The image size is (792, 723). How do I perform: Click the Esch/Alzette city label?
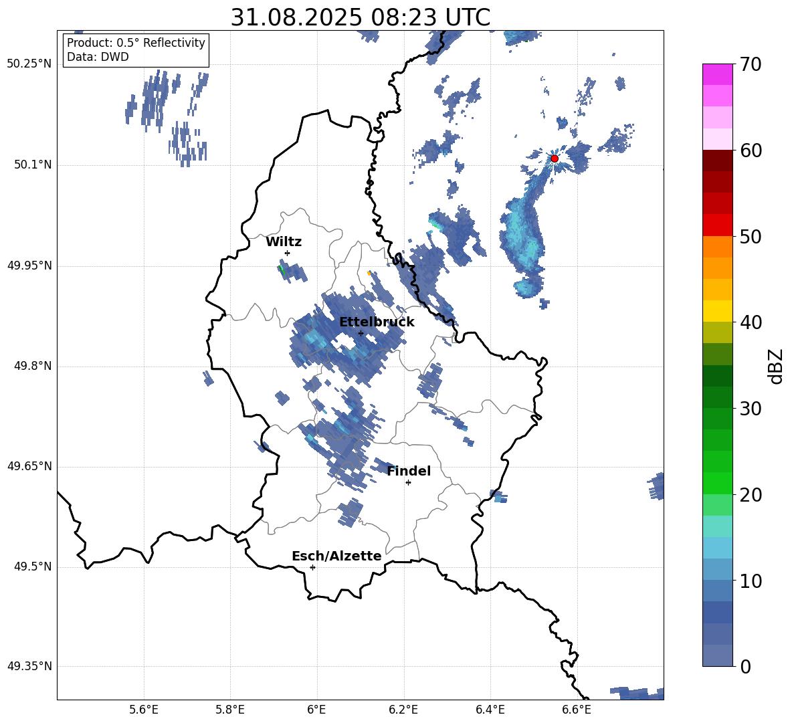pyautogui.click(x=336, y=556)
